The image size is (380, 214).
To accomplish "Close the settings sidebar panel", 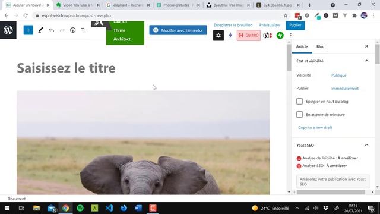I will coord(366,46).
